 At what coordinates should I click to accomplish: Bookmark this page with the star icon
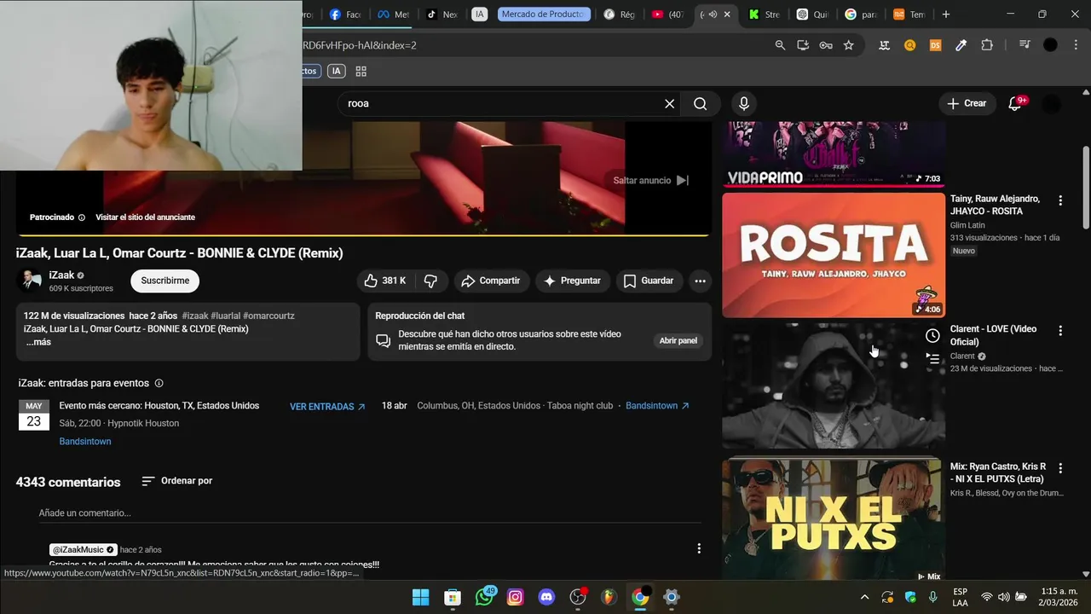(x=848, y=45)
